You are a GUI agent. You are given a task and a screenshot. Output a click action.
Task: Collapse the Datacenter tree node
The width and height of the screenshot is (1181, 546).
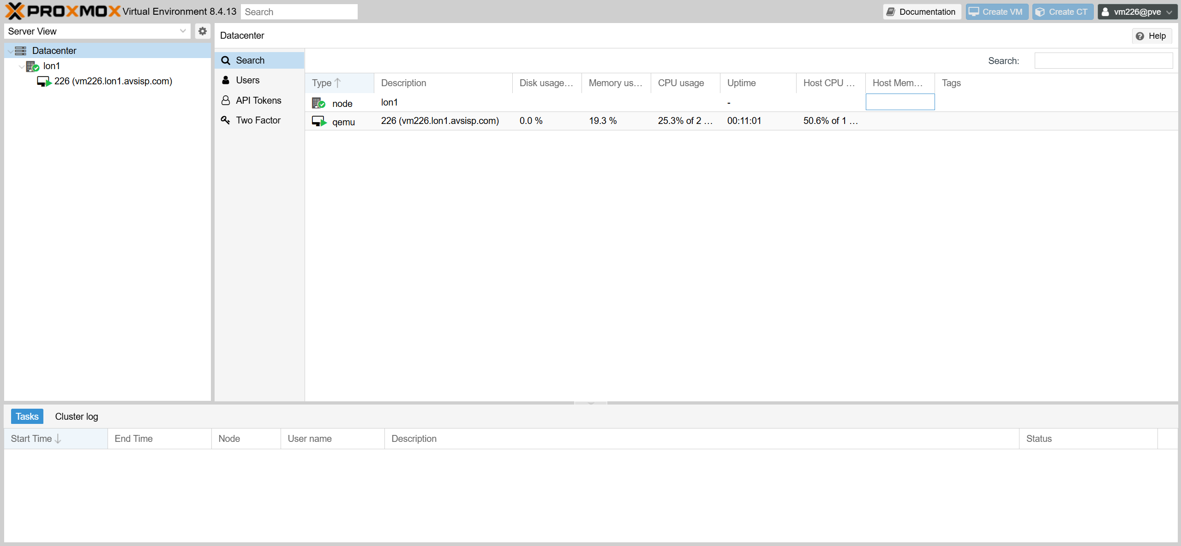tap(10, 51)
